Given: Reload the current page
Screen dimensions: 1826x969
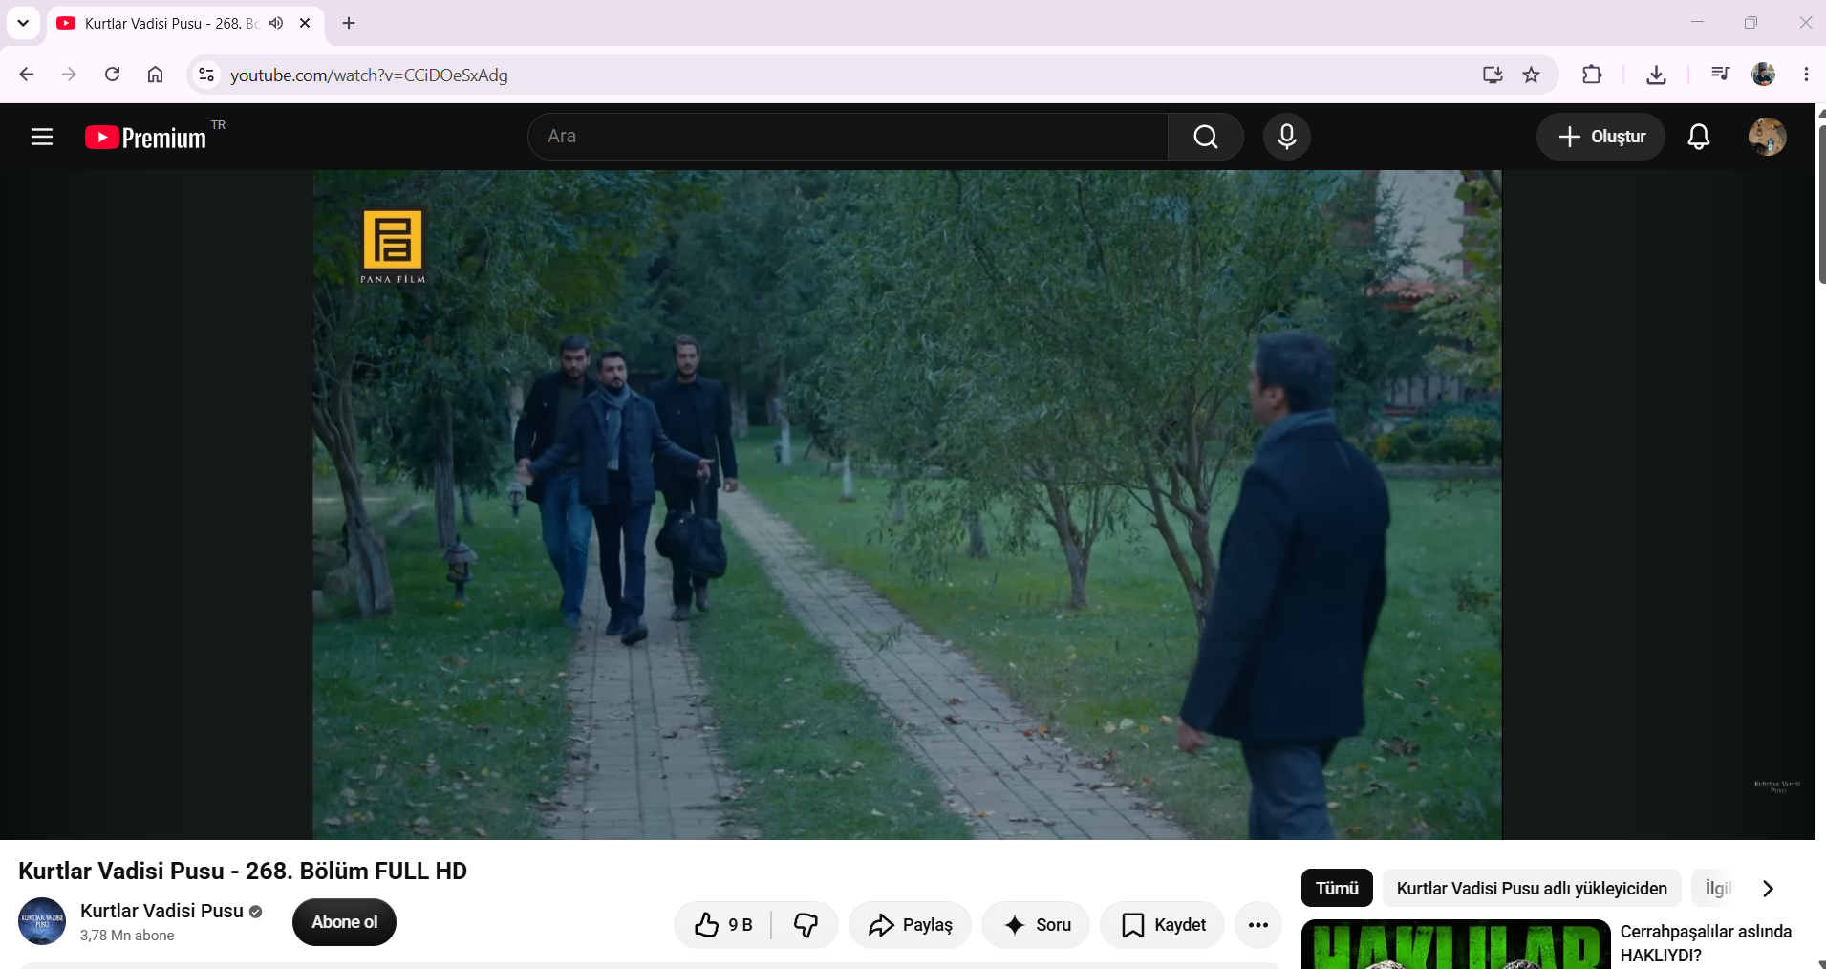Looking at the screenshot, I should (113, 75).
